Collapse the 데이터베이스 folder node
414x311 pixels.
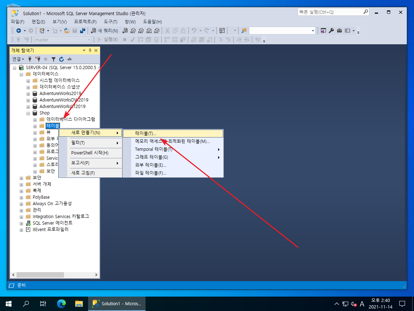click(22, 74)
